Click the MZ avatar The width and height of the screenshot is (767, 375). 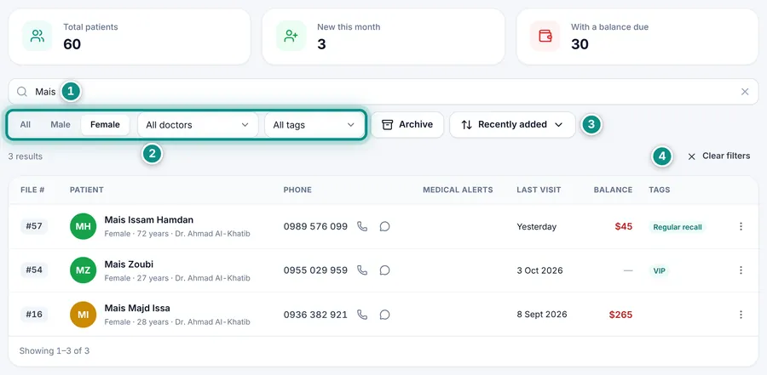tap(84, 270)
